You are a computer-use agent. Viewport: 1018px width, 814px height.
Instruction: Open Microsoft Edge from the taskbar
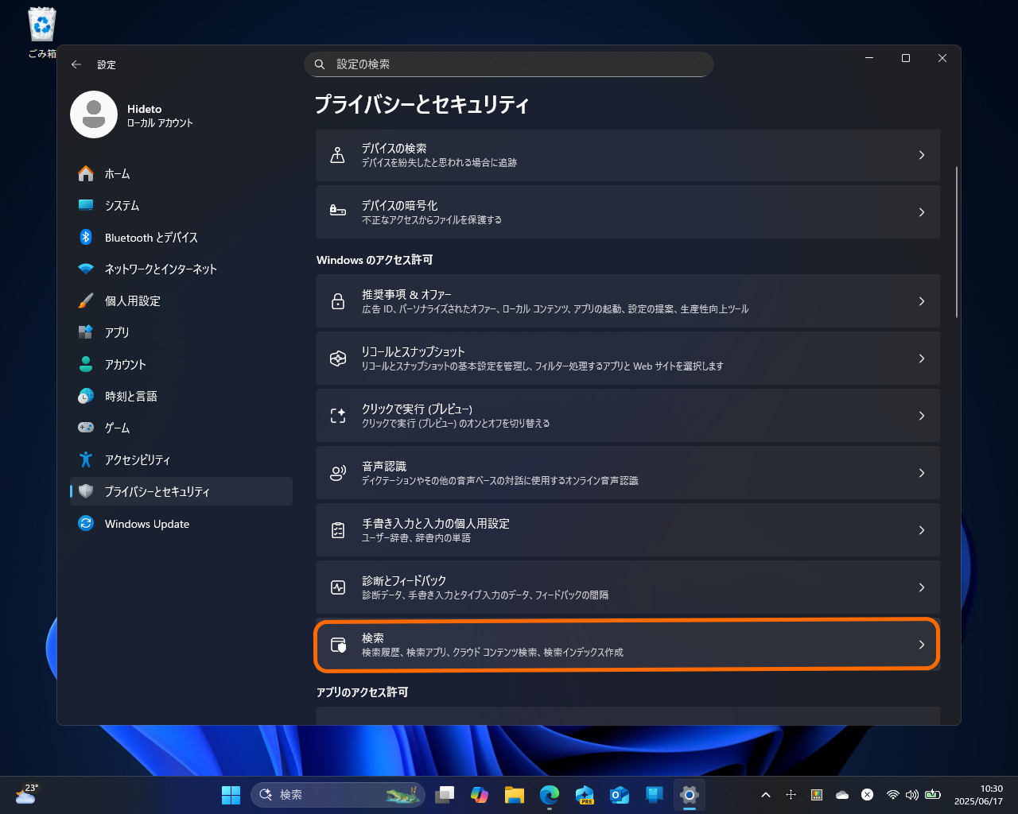click(x=550, y=794)
